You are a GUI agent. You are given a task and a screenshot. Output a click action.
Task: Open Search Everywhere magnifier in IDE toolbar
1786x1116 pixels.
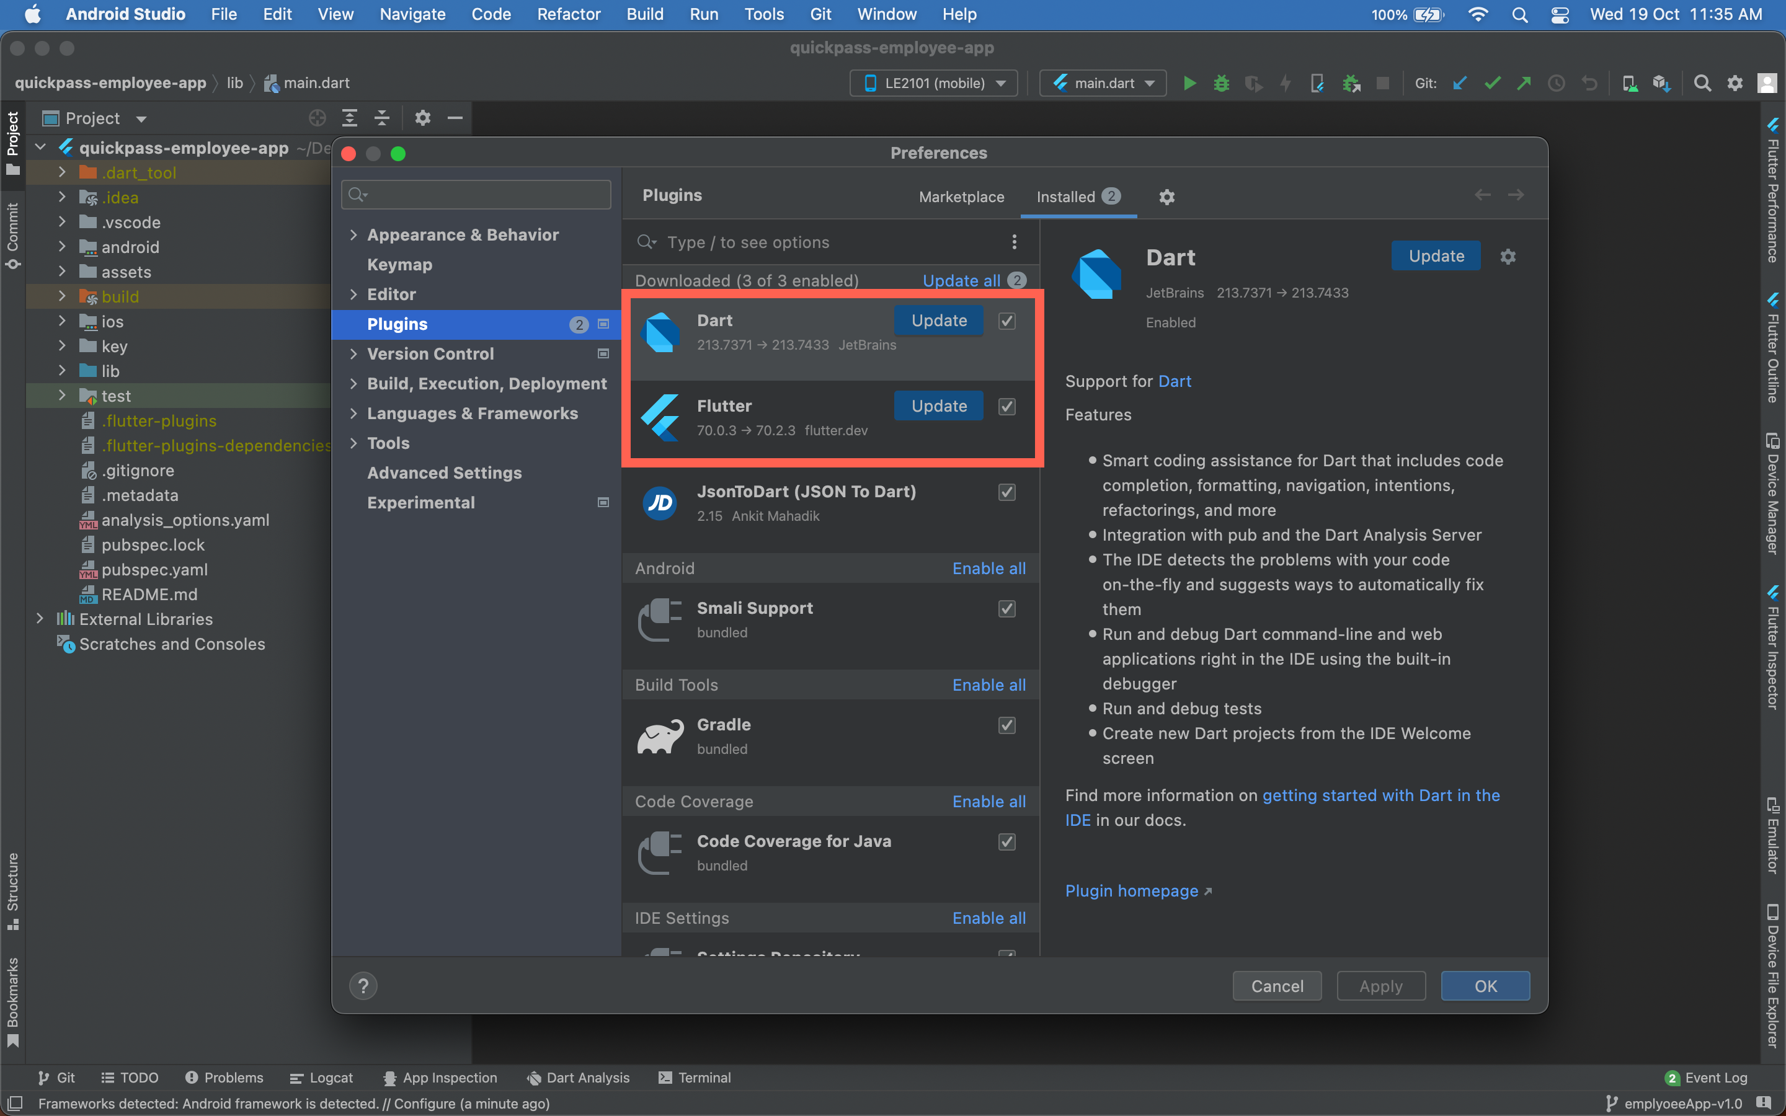1703,84
